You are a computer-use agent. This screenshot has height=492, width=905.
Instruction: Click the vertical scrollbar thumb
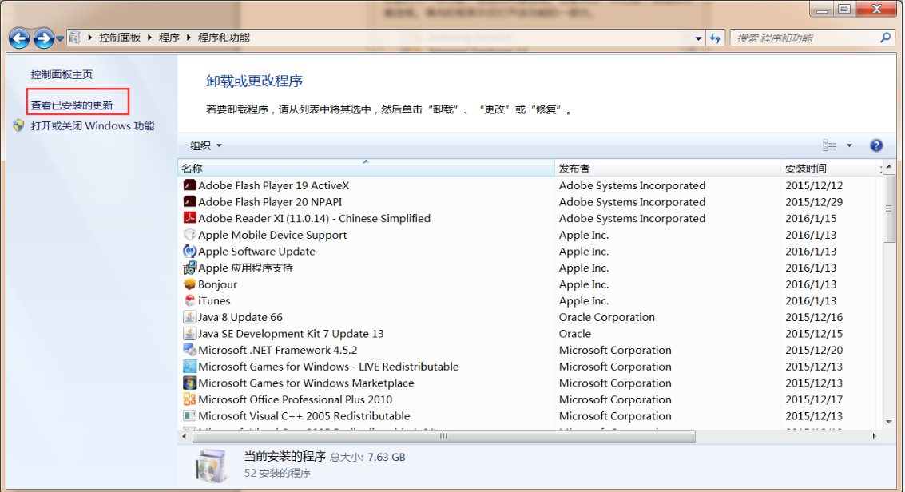click(889, 208)
